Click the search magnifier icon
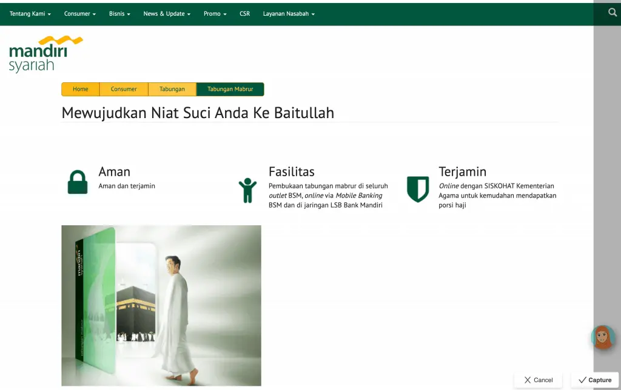Image resolution: width=621 pixels, height=390 pixels. (x=612, y=12)
